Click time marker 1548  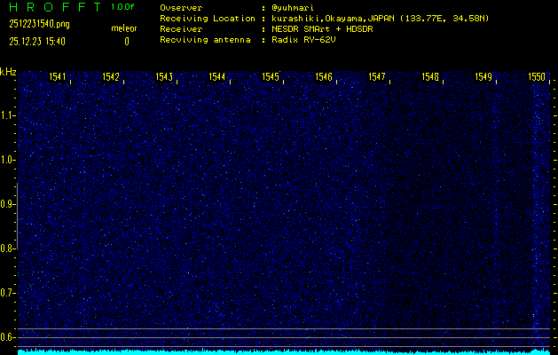430,77
